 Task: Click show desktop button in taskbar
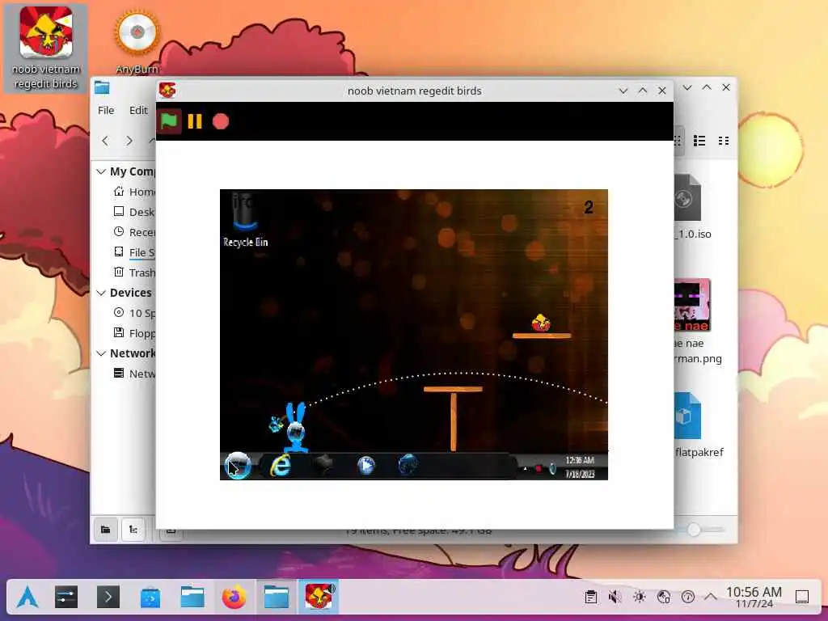(x=802, y=598)
